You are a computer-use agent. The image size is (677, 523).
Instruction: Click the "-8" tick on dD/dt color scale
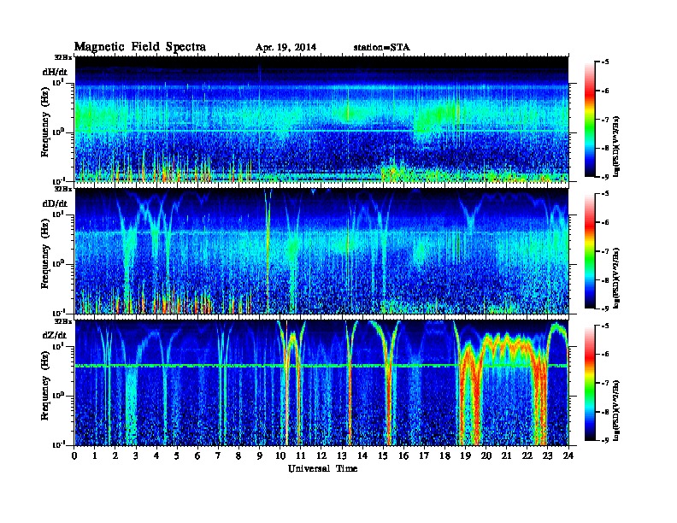pyautogui.click(x=605, y=280)
